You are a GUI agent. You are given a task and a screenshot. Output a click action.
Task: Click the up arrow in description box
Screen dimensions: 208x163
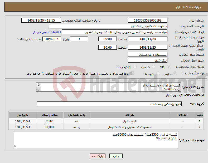[x=38, y=84]
